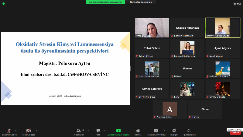This screenshot has height=137, width=243.
Task: Open the Приложения apps icon
Action: [189, 131]
